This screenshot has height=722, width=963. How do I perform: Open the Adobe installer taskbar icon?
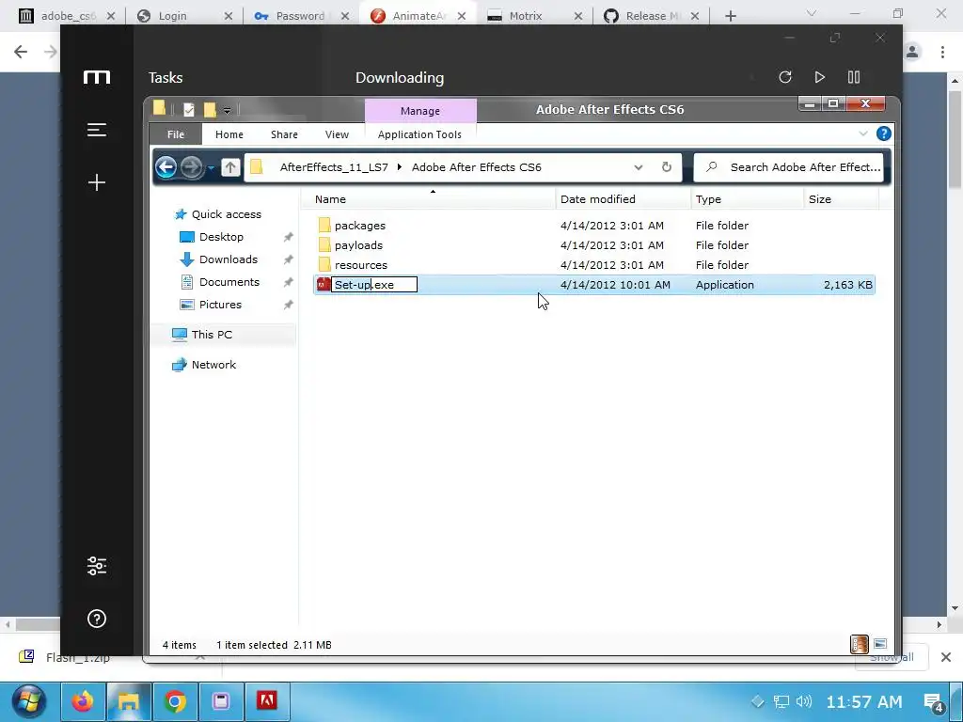click(266, 701)
